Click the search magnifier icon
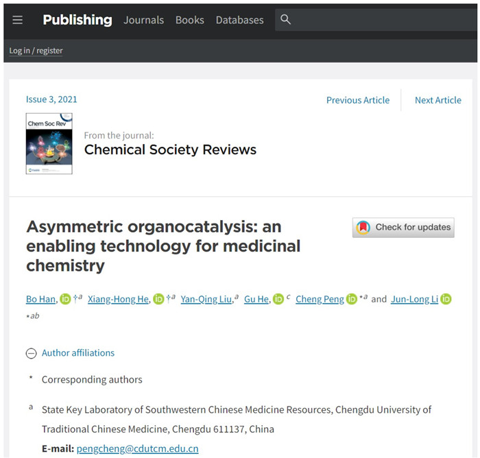The image size is (480, 458). (286, 20)
